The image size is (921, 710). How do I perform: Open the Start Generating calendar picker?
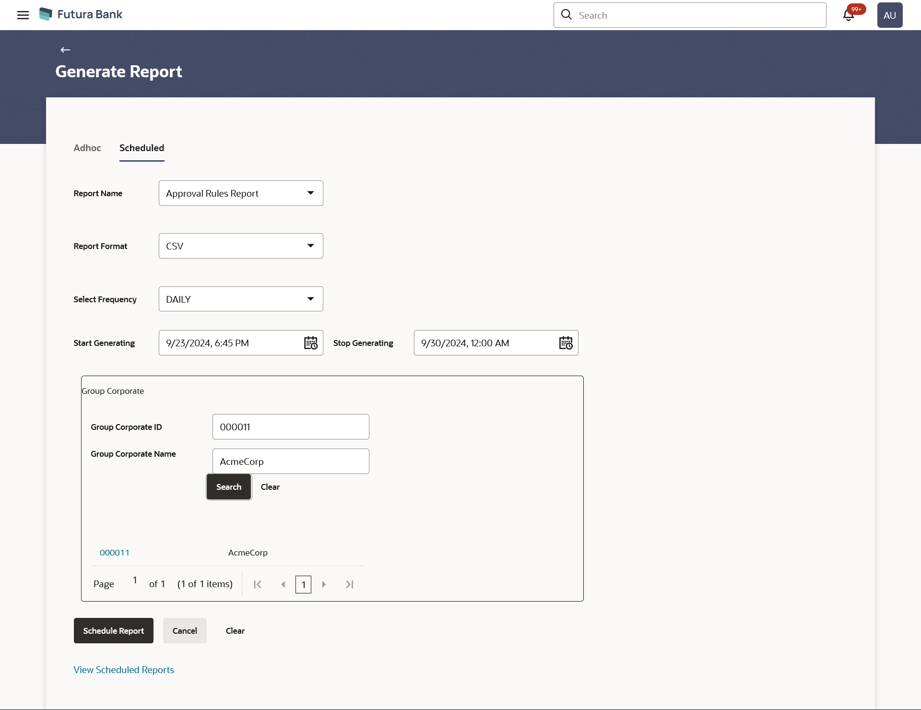click(311, 343)
